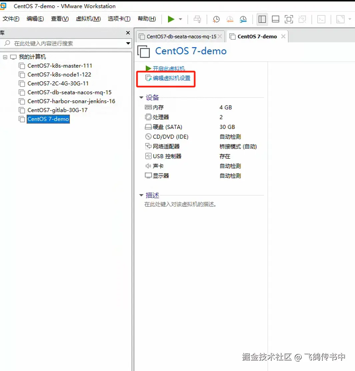The height and width of the screenshot is (371, 355).
Task: Close the CentOS7-db-seata-nacos-mq-15 tab
Action: [x=220, y=36]
